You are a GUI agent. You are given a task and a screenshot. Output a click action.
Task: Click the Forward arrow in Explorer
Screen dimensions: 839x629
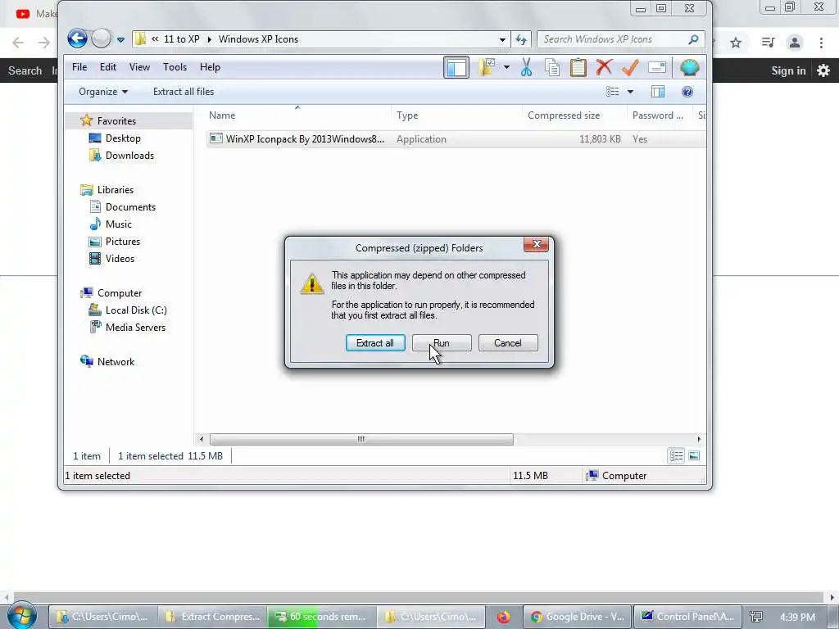click(x=101, y=38)
